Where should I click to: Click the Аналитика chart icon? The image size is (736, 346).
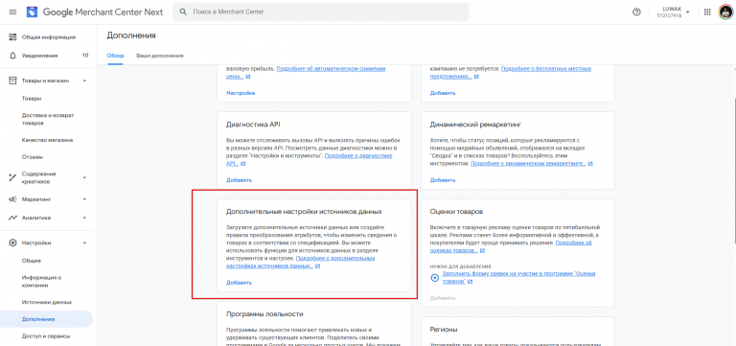13,218
